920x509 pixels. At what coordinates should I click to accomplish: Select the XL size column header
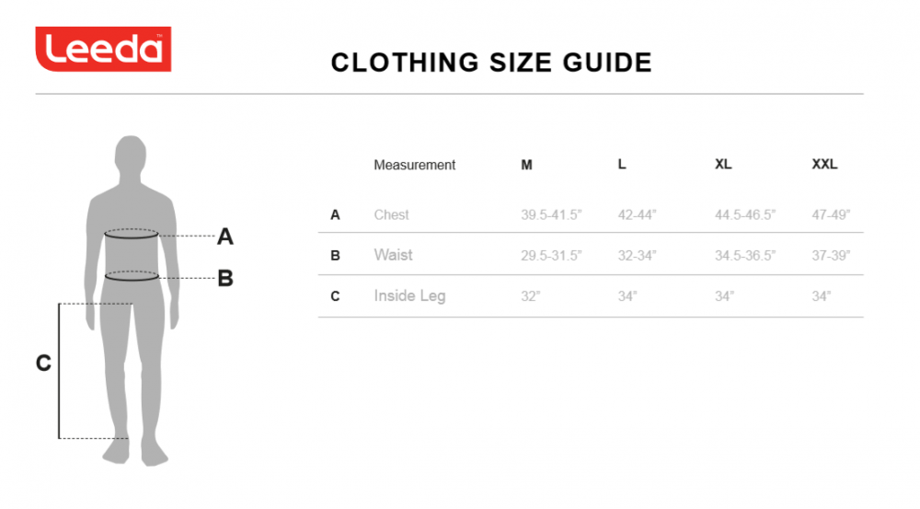click(723, 166)
